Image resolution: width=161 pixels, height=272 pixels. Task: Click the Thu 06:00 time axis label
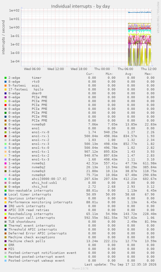pyautogui.click(x=125, y=69)
